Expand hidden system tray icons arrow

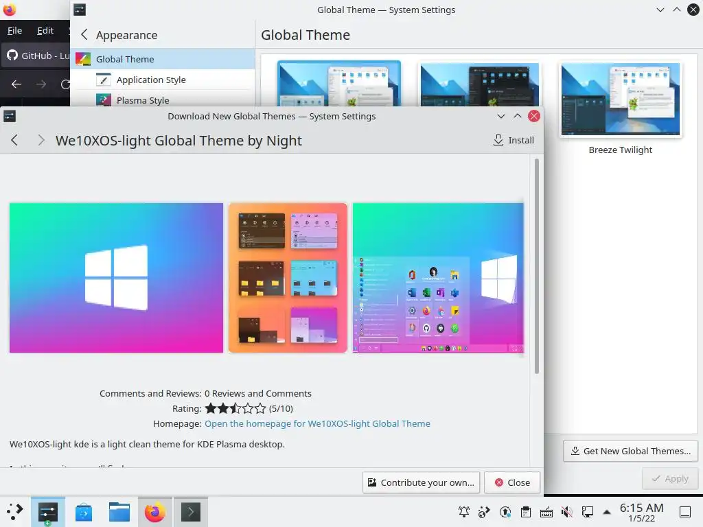pyautogui.click(x=607, y=512)
